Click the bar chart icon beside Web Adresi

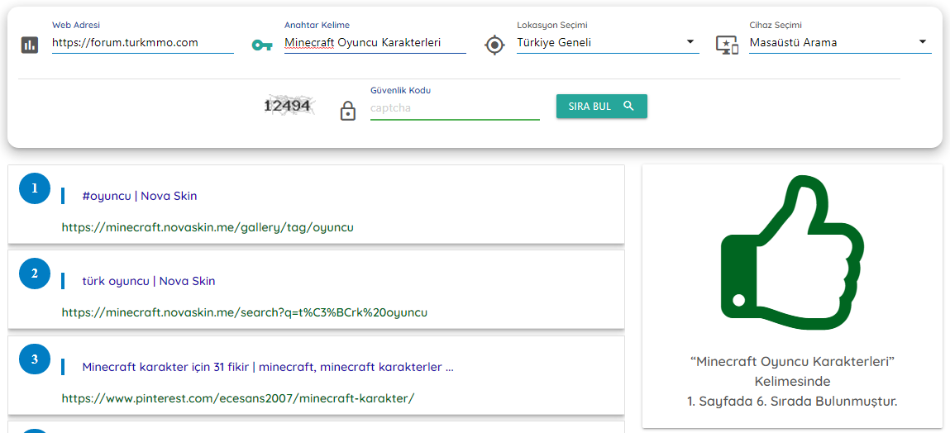click(x=29, y=45)
